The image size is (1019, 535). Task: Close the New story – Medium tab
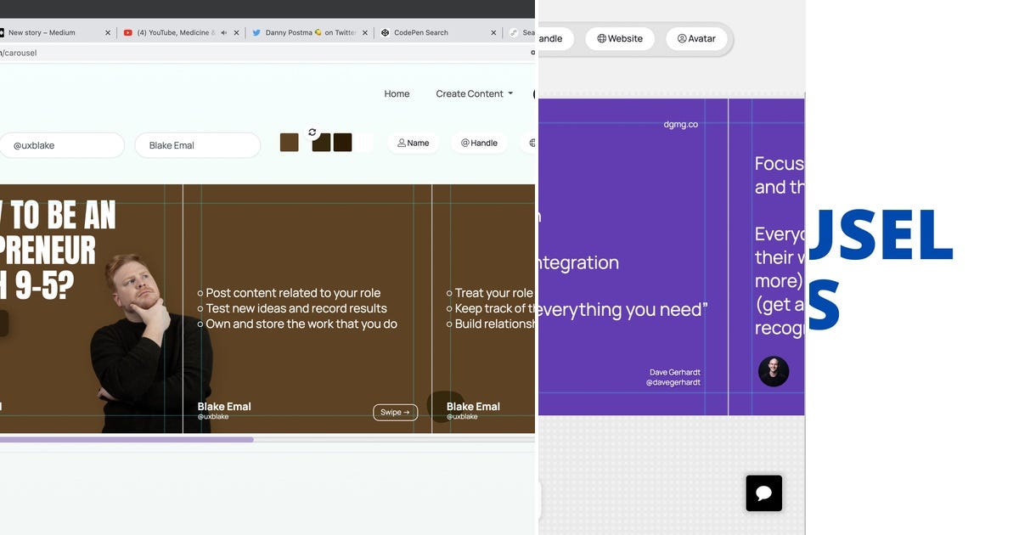(x=108, y=32)
